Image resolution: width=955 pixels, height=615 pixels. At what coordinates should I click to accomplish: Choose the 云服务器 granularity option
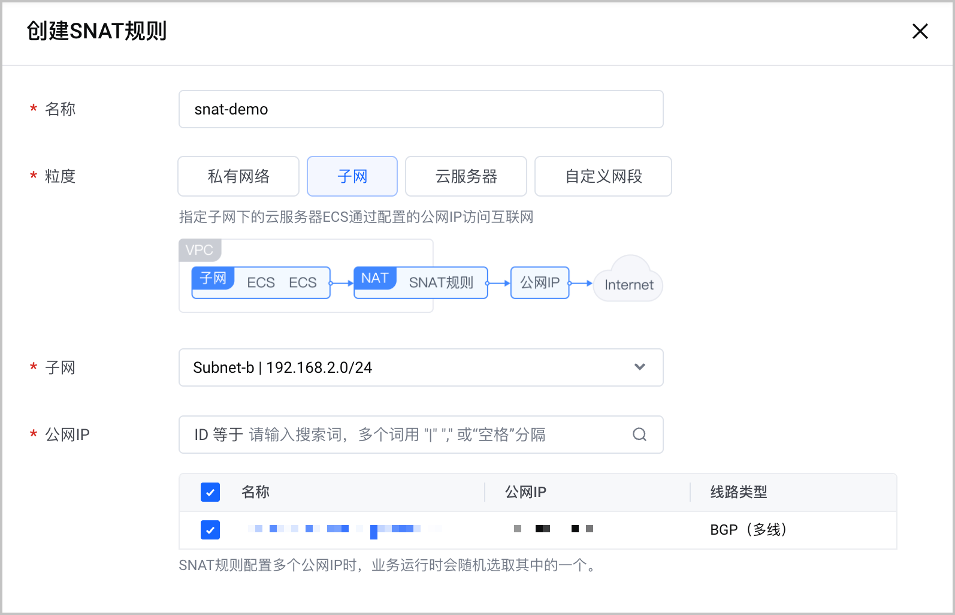(466, 176)
